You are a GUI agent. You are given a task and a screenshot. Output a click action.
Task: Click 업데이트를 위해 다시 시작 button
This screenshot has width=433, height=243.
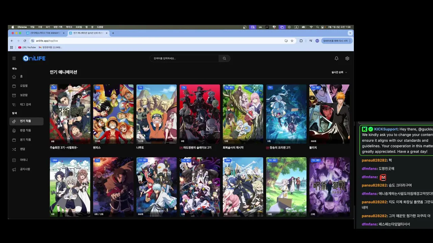[337, 40]
